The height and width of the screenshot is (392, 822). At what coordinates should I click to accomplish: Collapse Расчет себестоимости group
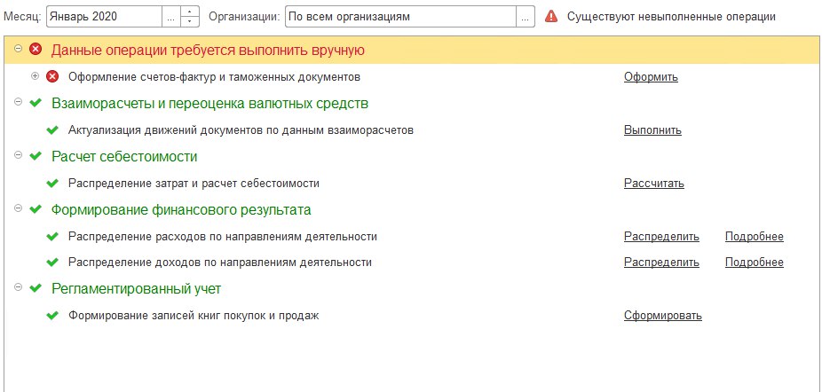(19, 154)
